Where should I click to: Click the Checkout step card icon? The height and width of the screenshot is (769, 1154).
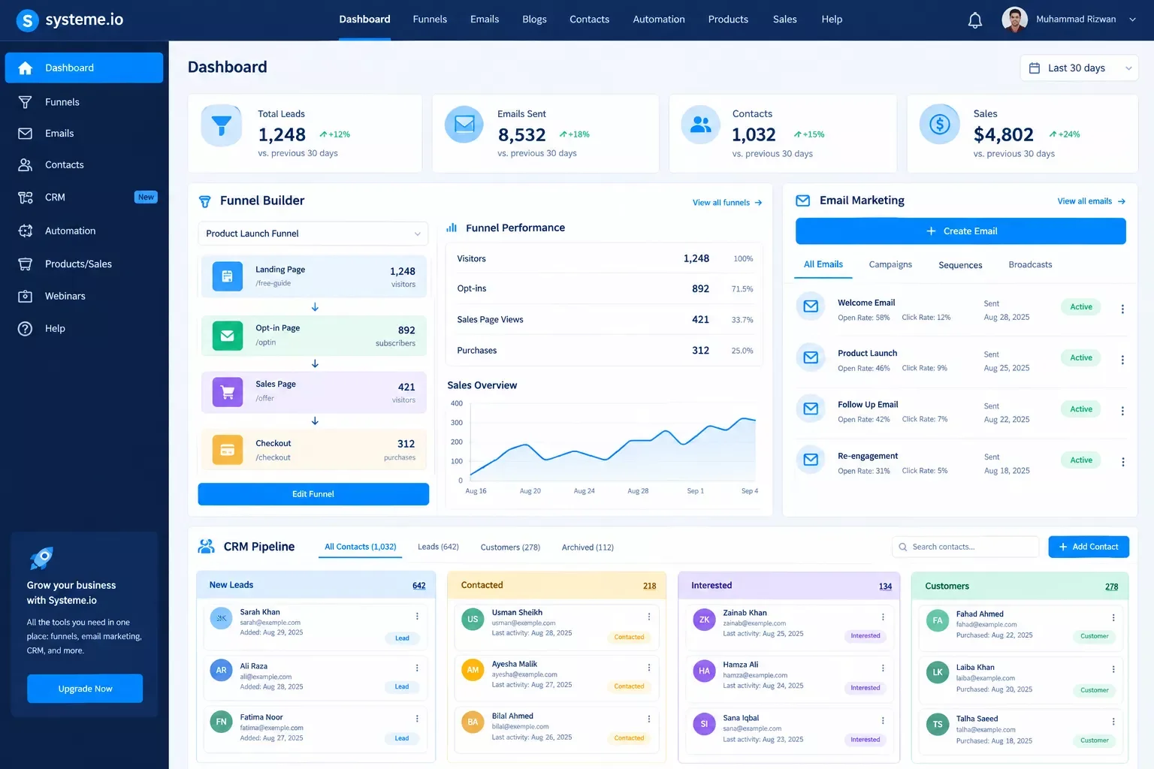[228, 450]
